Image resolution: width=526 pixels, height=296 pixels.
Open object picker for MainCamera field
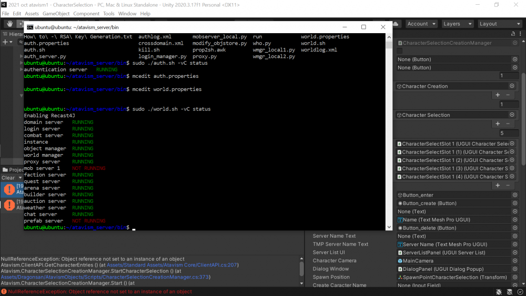pos(515,261)
